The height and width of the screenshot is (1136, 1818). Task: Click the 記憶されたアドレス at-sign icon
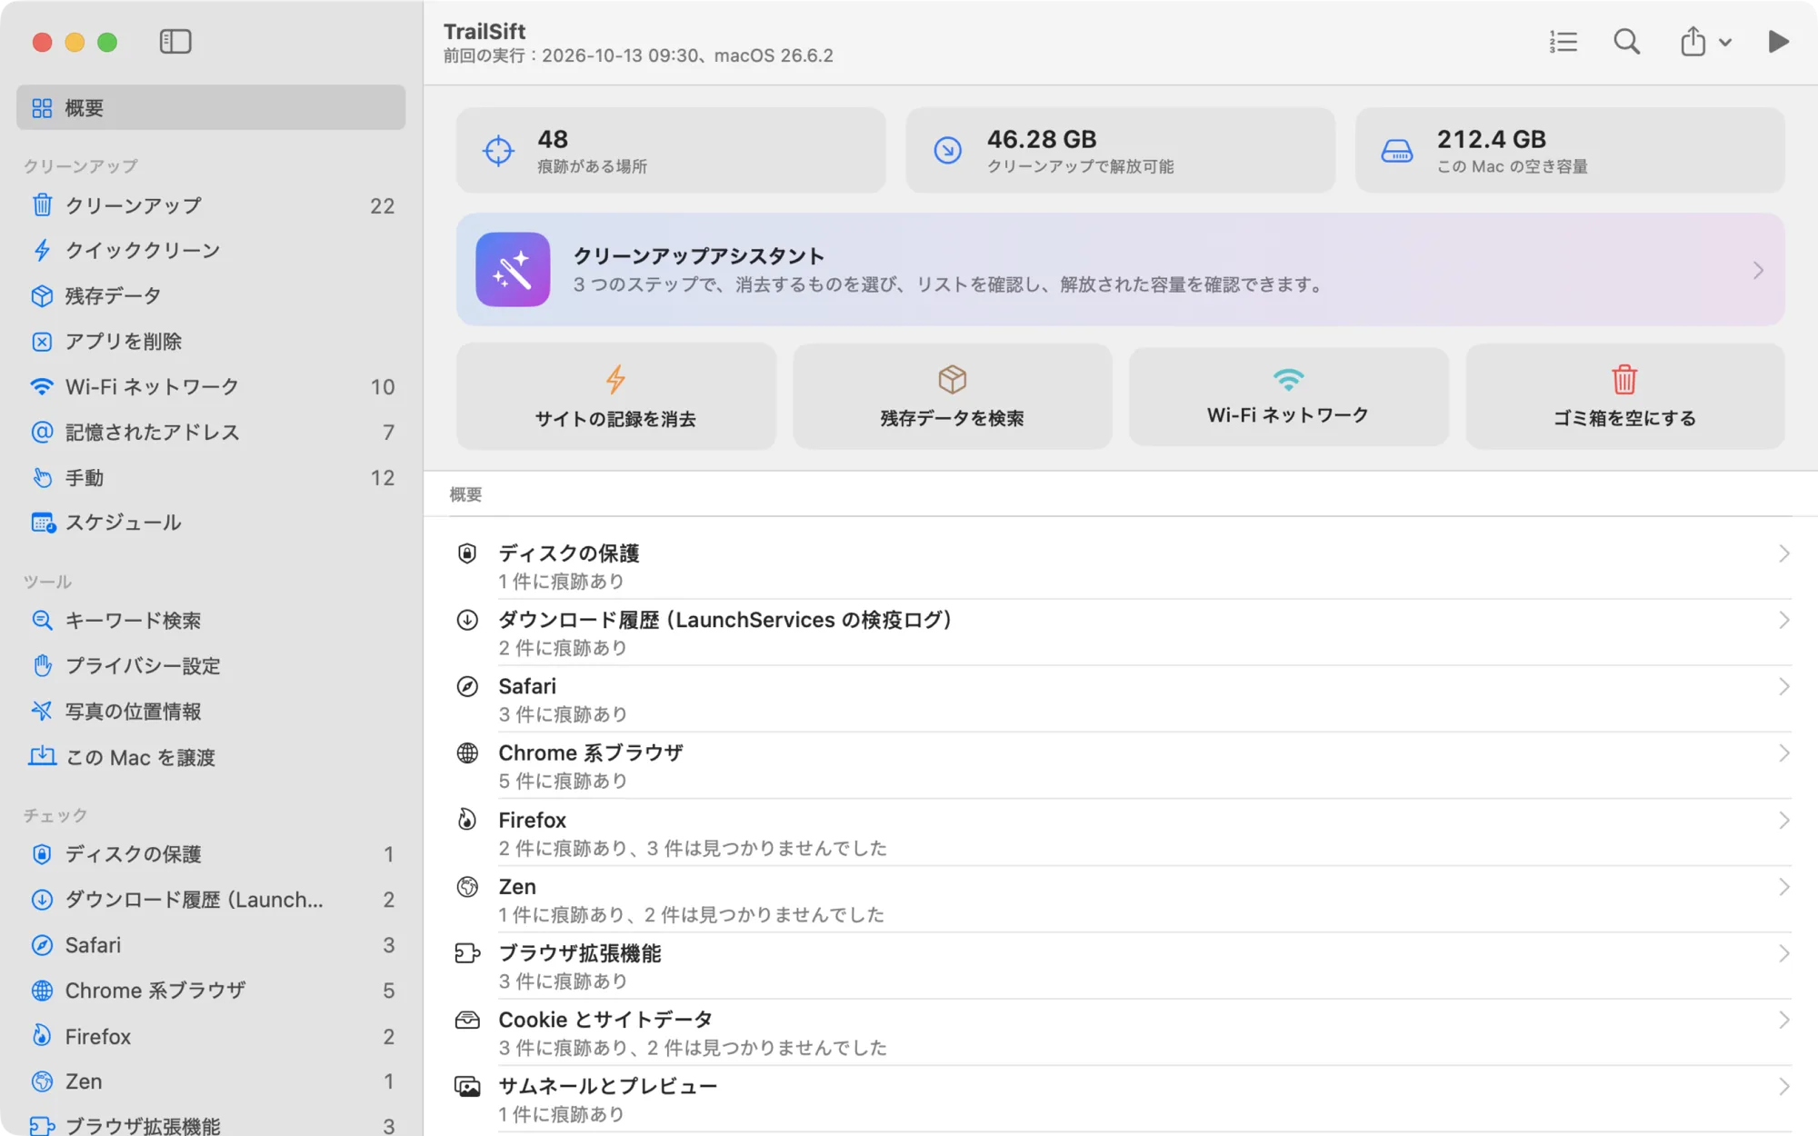point(42,433)
